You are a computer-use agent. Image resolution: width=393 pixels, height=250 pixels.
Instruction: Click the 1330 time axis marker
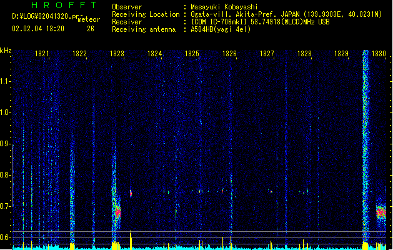coord(379,53)
